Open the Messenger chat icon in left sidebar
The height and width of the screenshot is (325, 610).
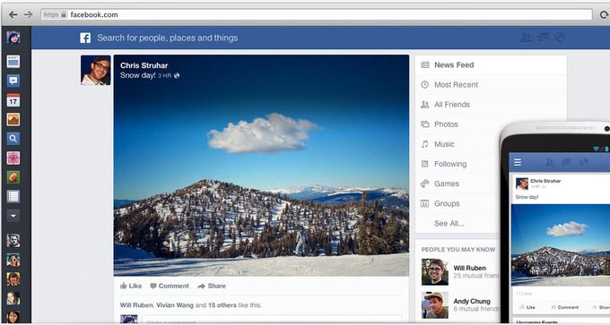click(13, 81)
